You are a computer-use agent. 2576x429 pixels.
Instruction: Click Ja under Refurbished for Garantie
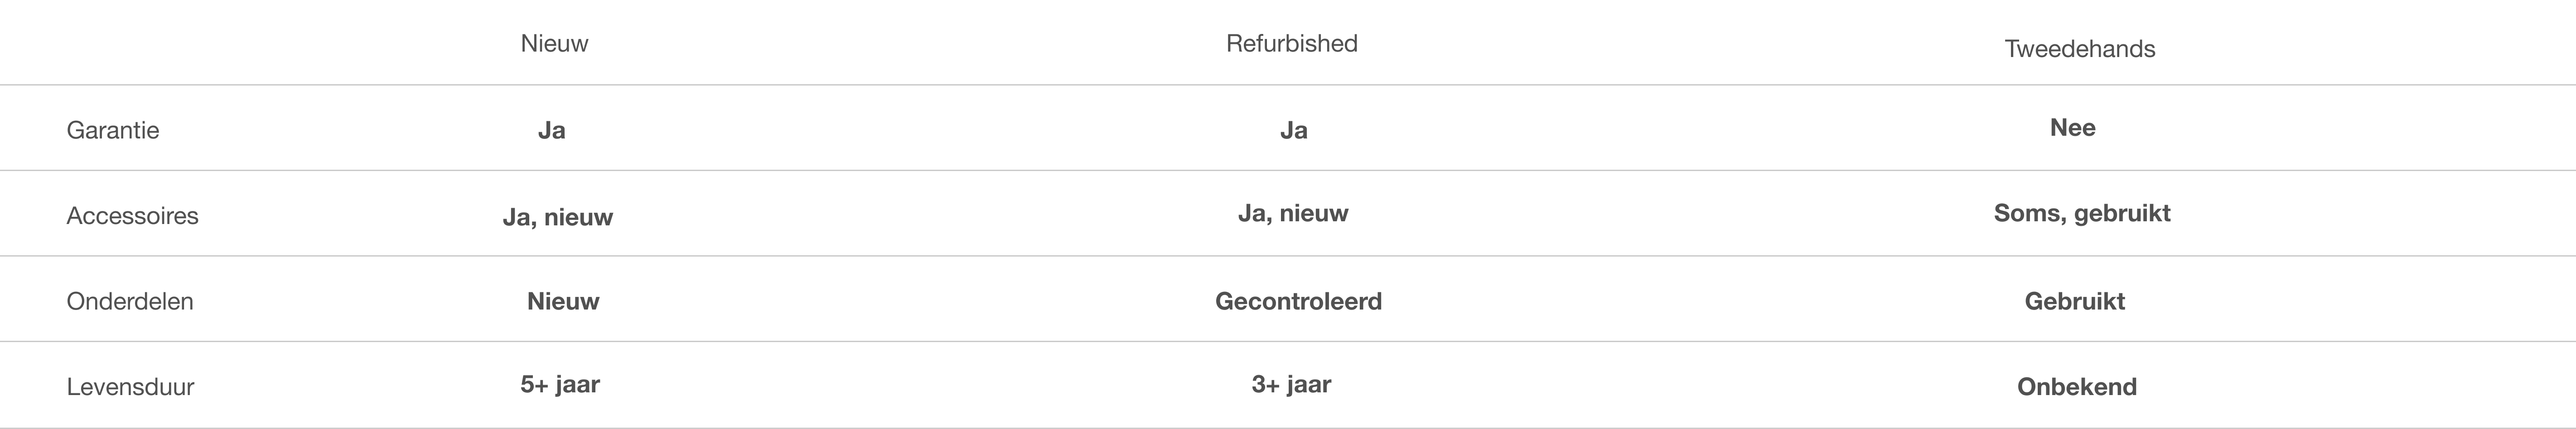click(1293, 131)
